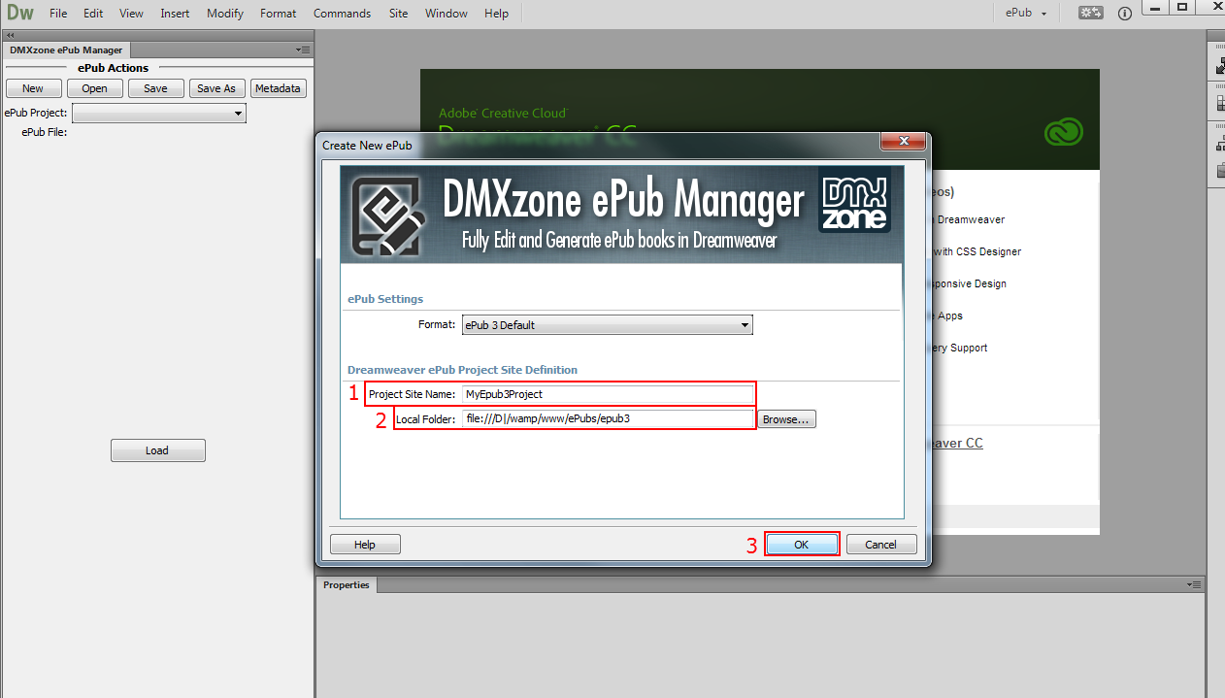Open Properties panel options menu icon
This screenshot has height=698, width=1225.
tap(1194, 584)
